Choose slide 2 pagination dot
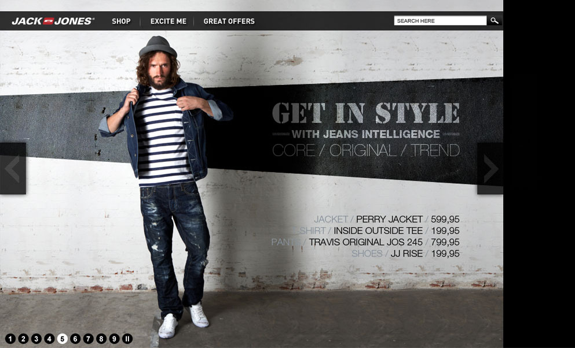The image size is (575, 348). 23,339
